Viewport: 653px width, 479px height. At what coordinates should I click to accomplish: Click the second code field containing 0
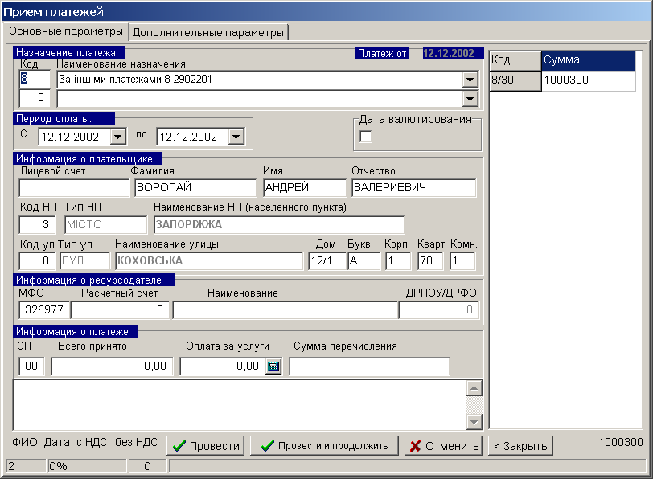tap(35, 98)
